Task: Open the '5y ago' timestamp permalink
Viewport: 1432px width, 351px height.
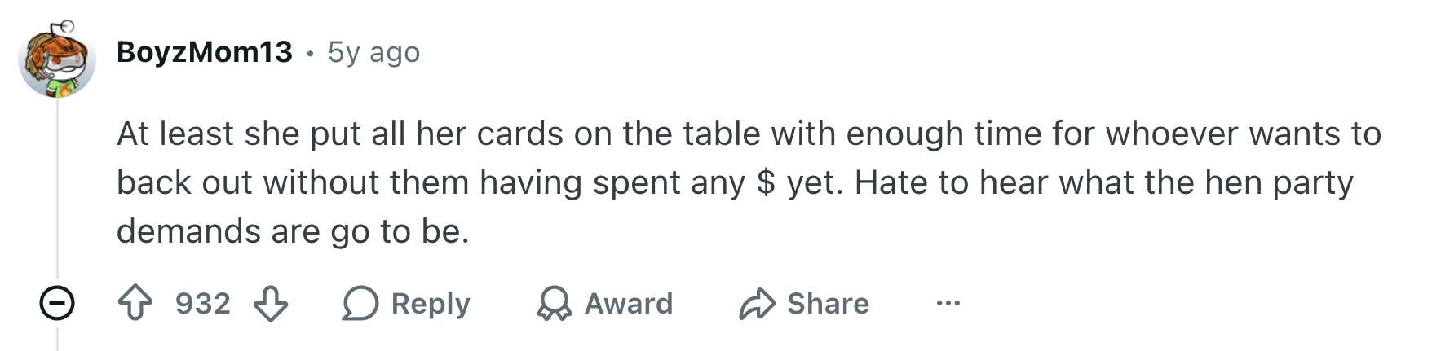Action: click(373, 52)
